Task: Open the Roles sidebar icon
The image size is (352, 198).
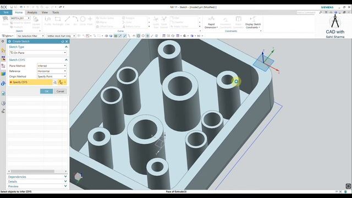Action: (x=3, y=111)
